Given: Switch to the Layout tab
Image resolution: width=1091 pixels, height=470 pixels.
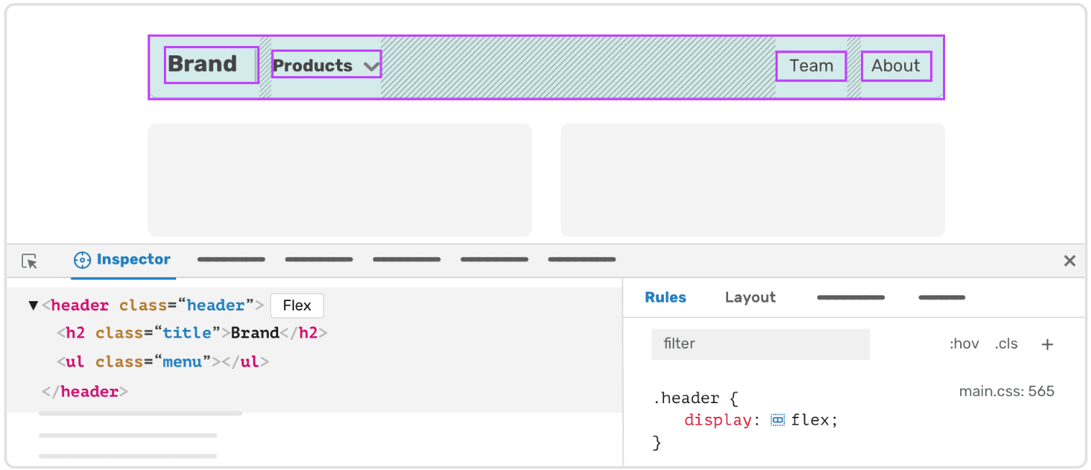Looking at the screenshot, I should (x=750, y=298).
